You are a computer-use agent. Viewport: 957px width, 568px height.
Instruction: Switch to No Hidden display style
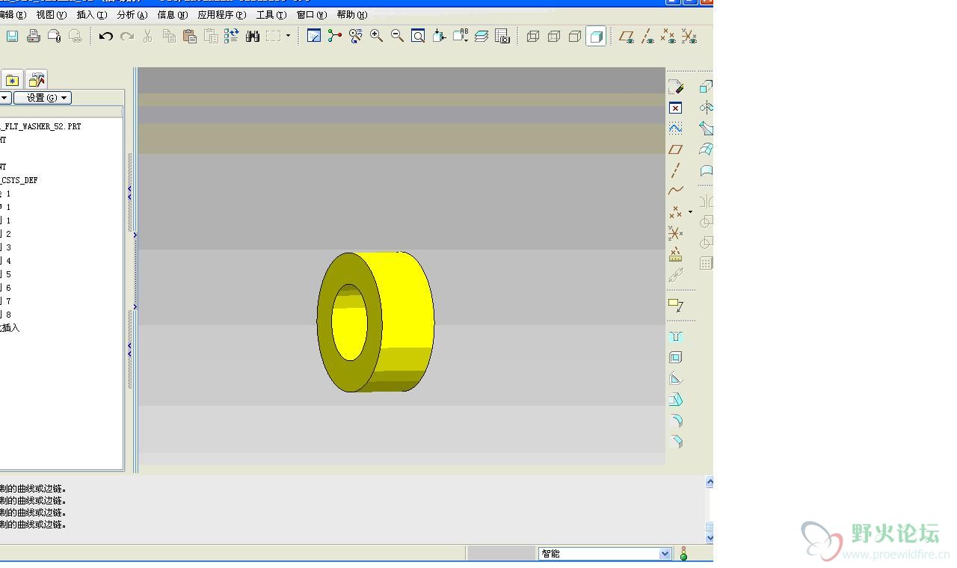[575, 36]
